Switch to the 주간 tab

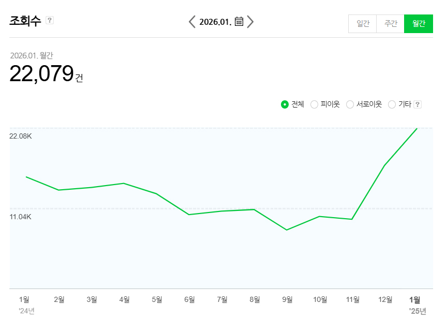pos(390,24)
